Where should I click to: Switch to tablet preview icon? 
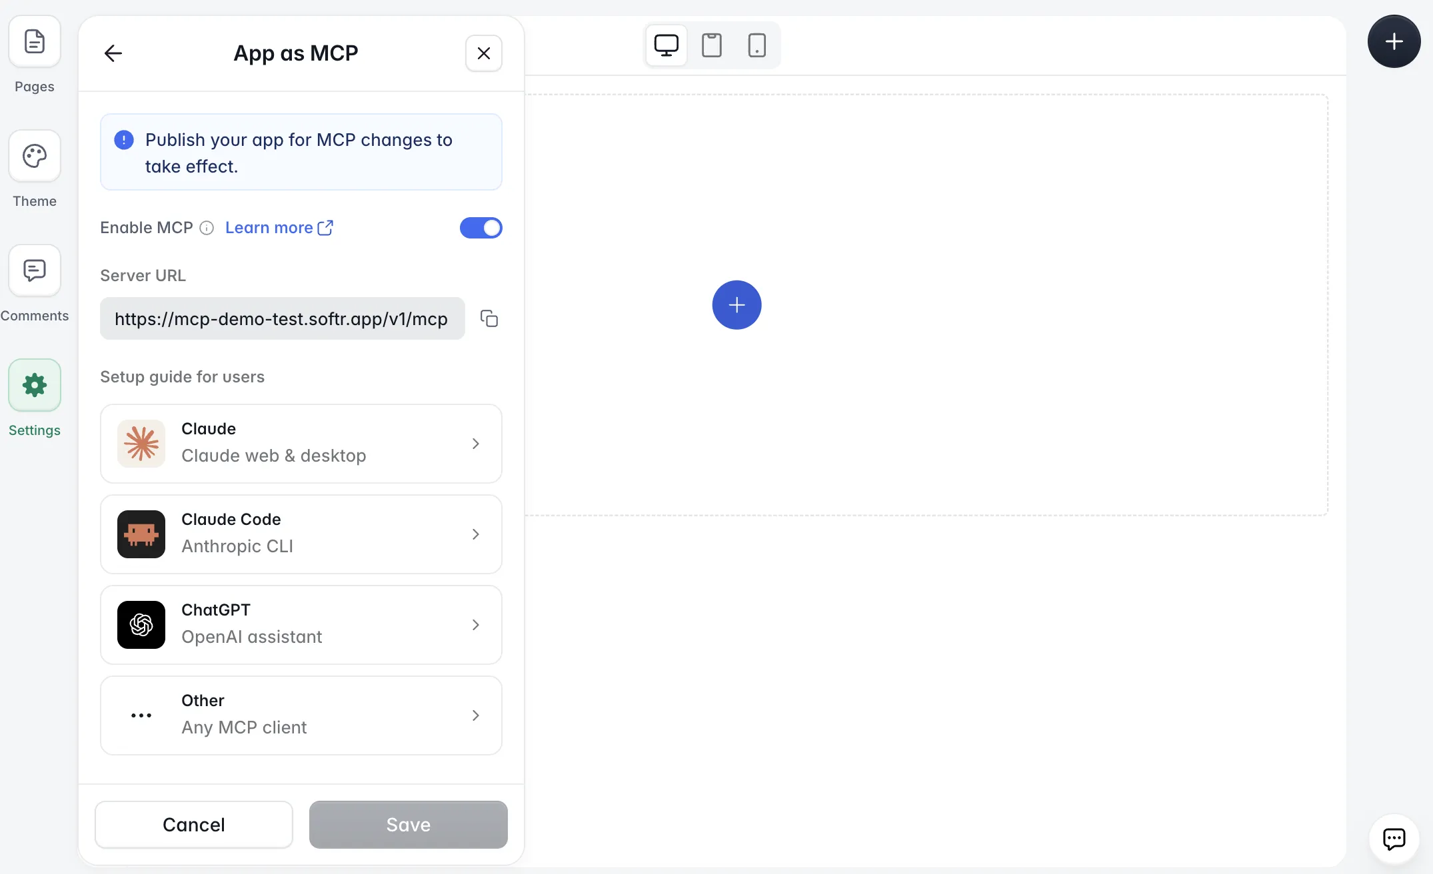point(712,45)
